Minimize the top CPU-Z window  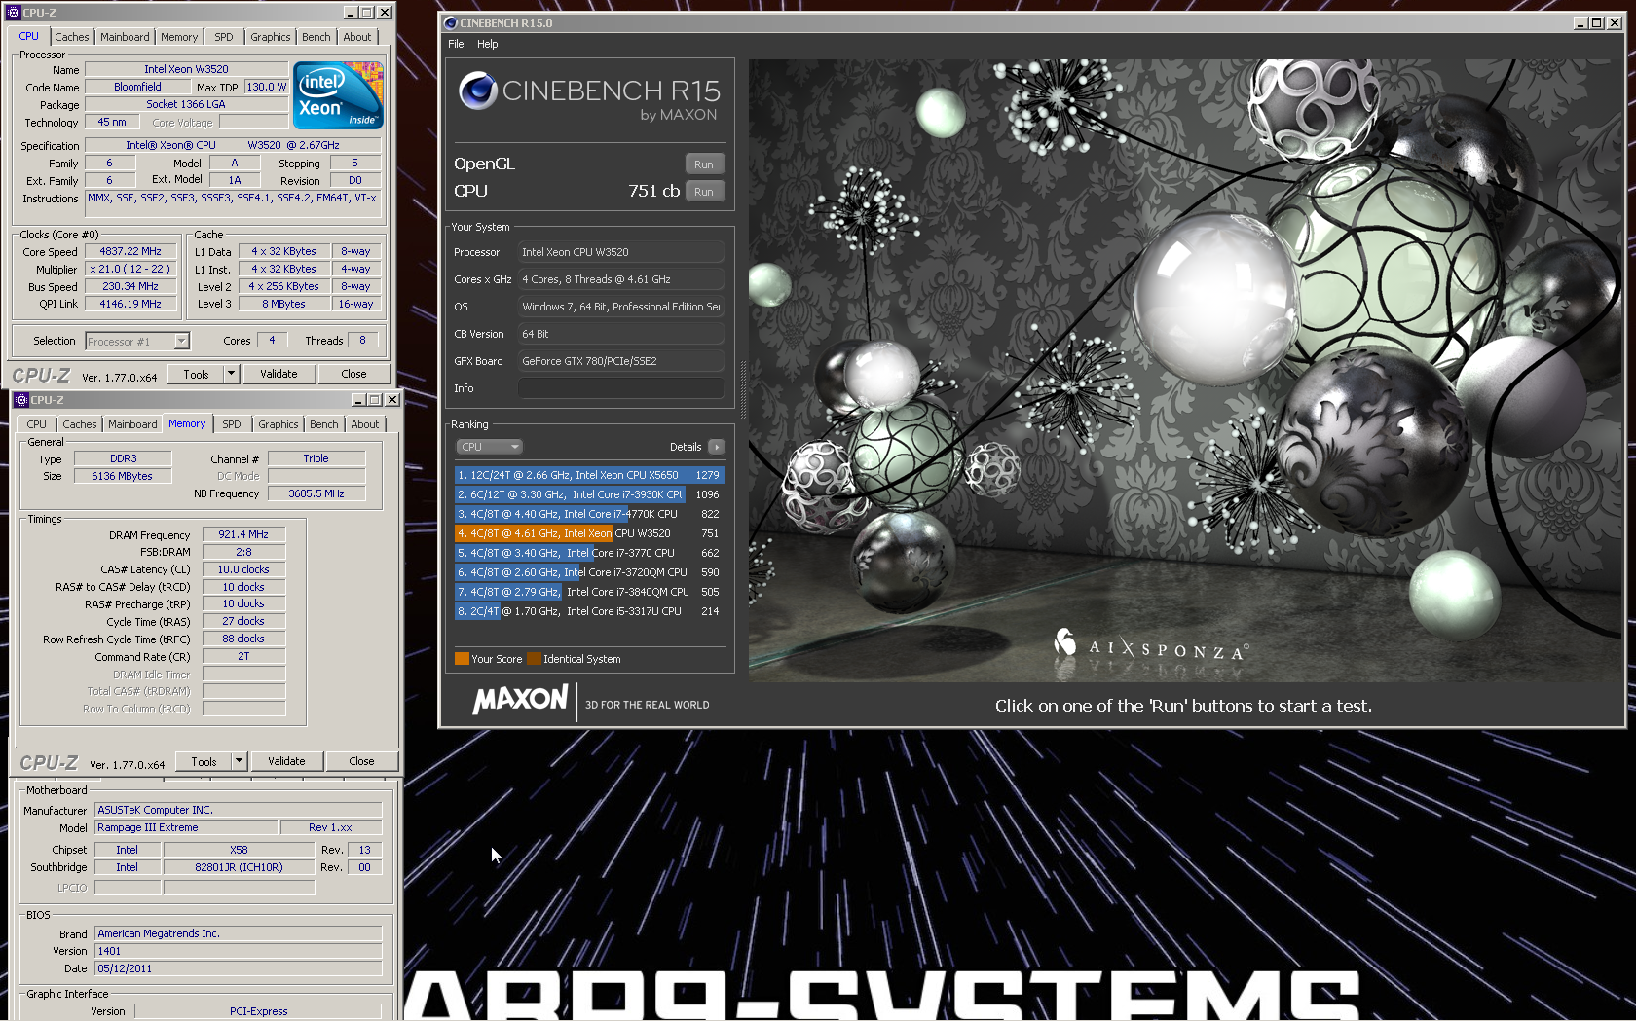click(351, 13)
